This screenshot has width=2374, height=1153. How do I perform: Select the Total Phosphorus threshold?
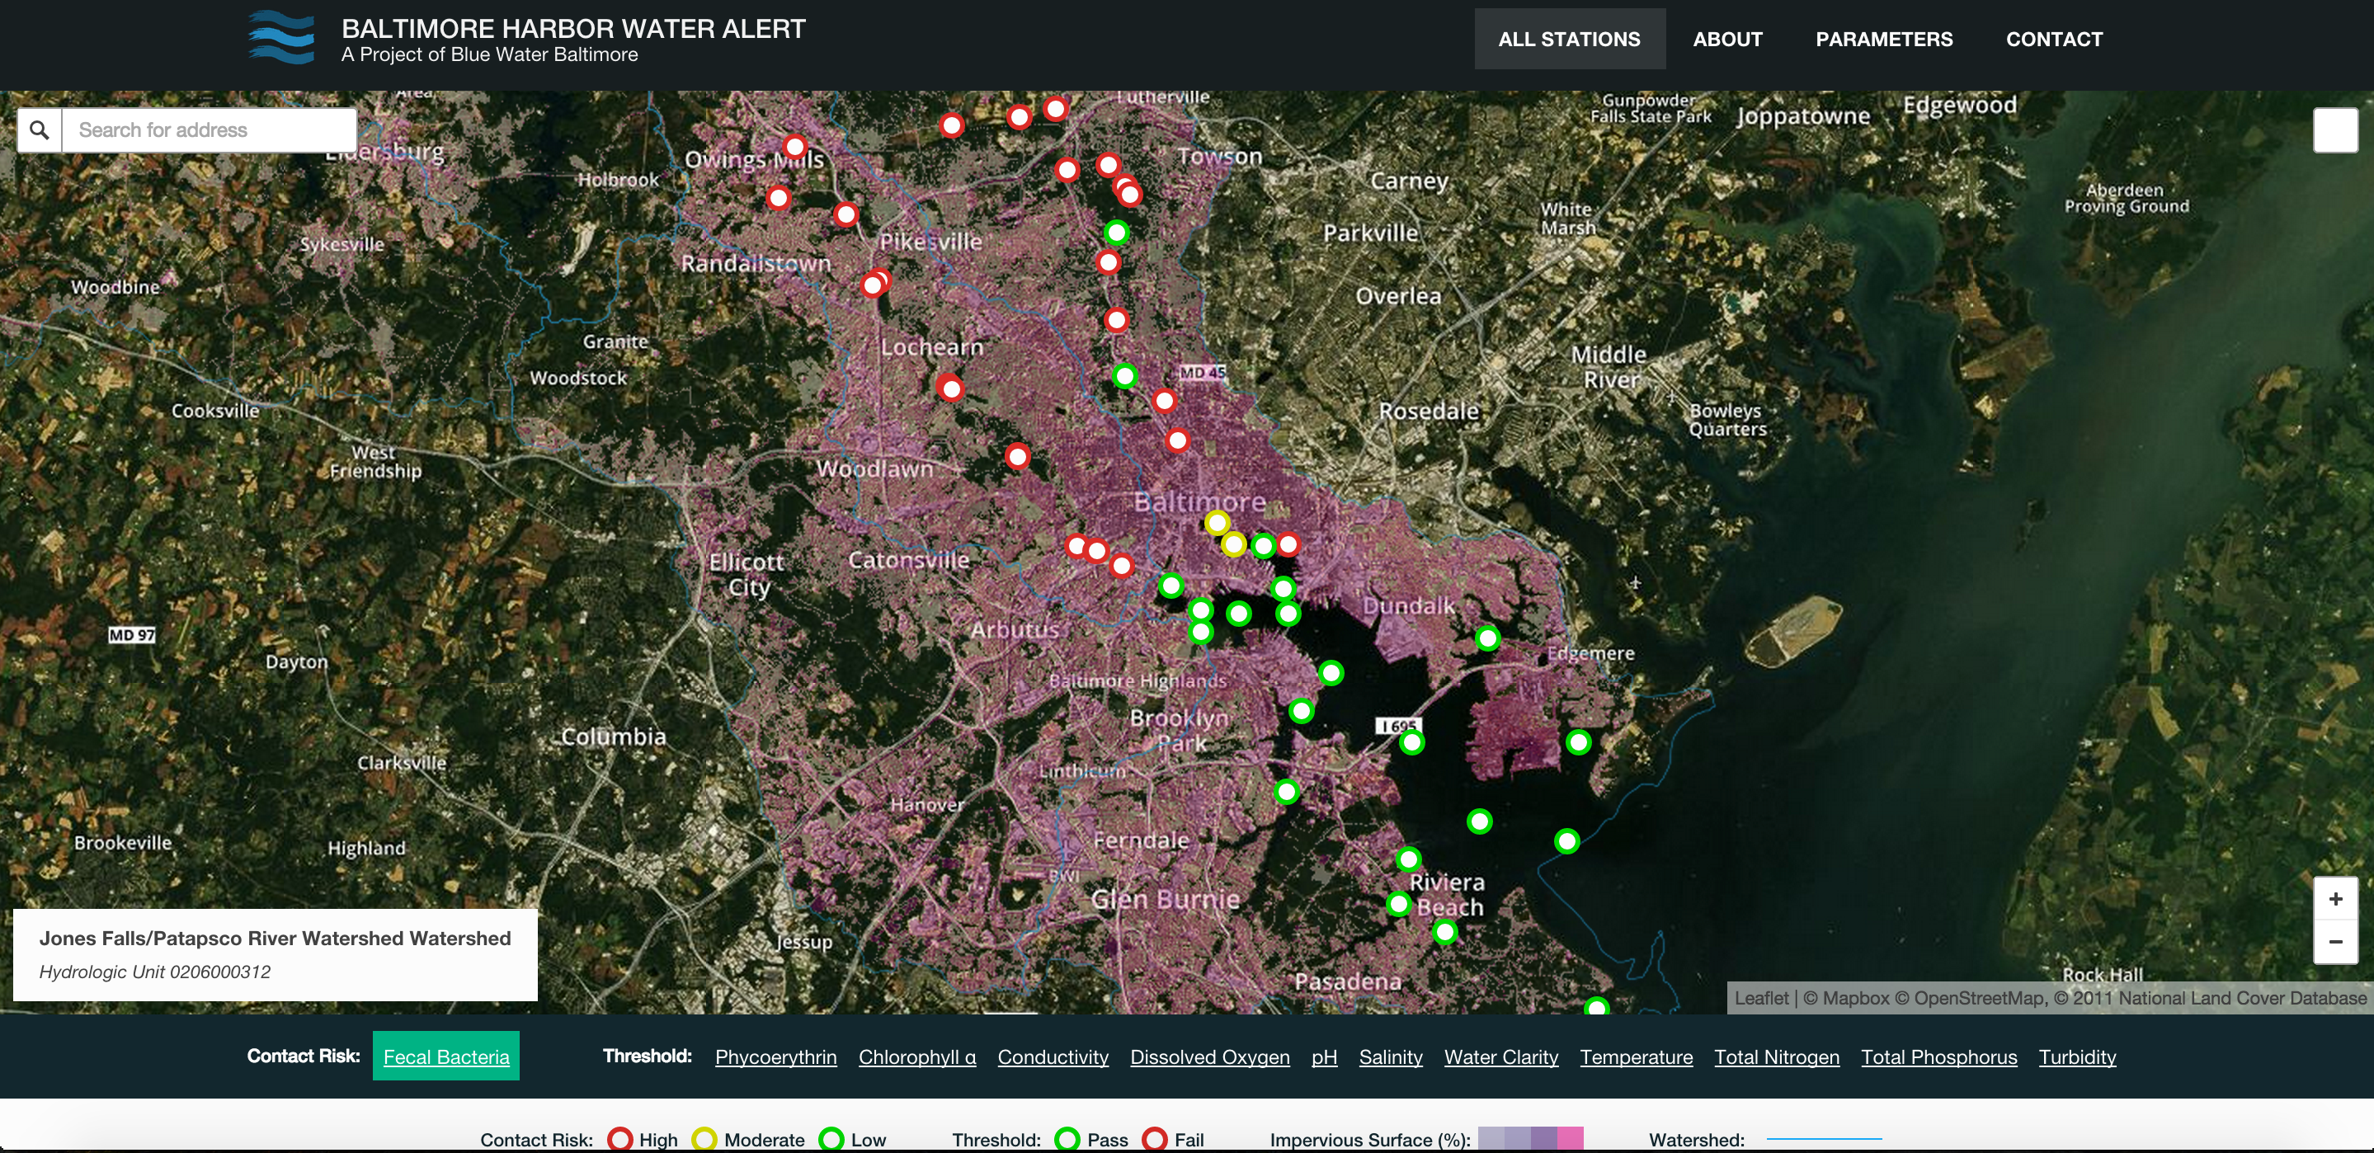tap(1939, 1057)
